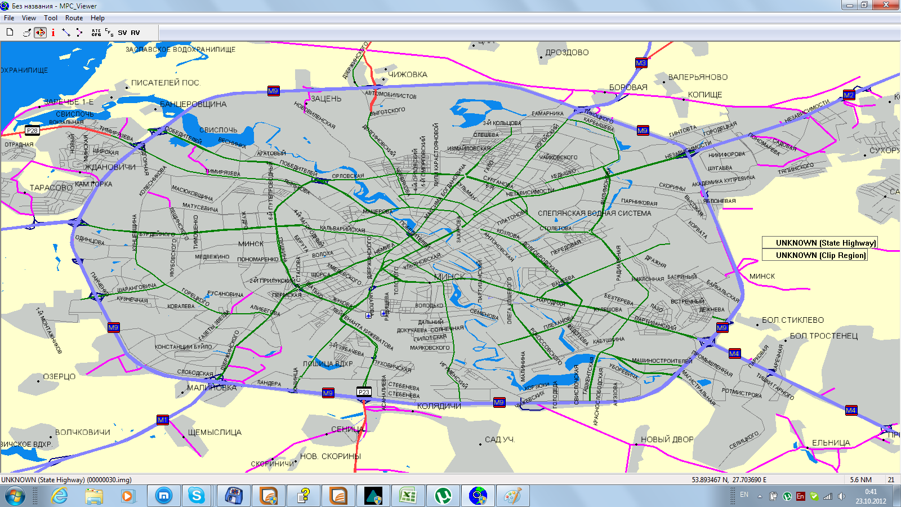
Task: Toggle the pan map arrows tool
Action: [40, 33]
